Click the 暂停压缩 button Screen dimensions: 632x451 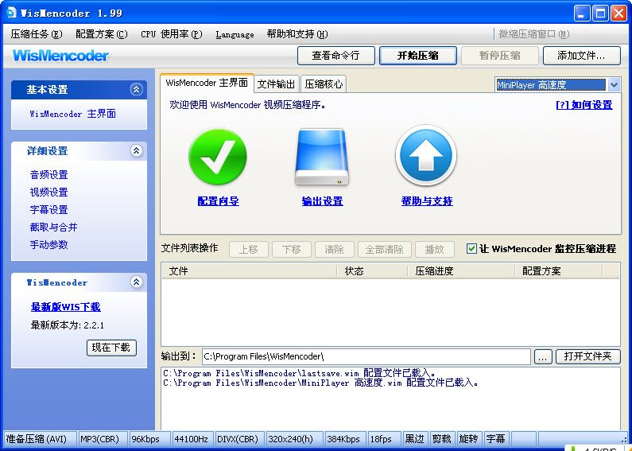(500, 56)
